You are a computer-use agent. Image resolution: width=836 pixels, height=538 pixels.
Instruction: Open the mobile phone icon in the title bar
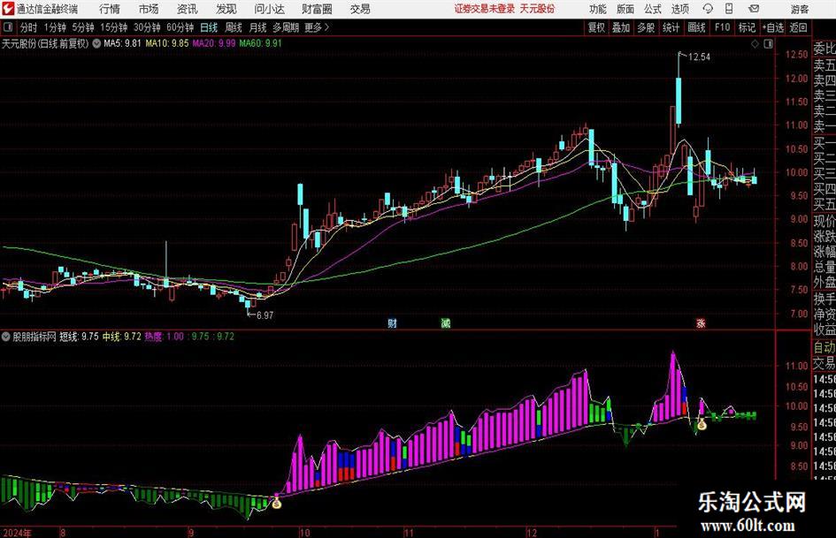(x=729, y=9)
